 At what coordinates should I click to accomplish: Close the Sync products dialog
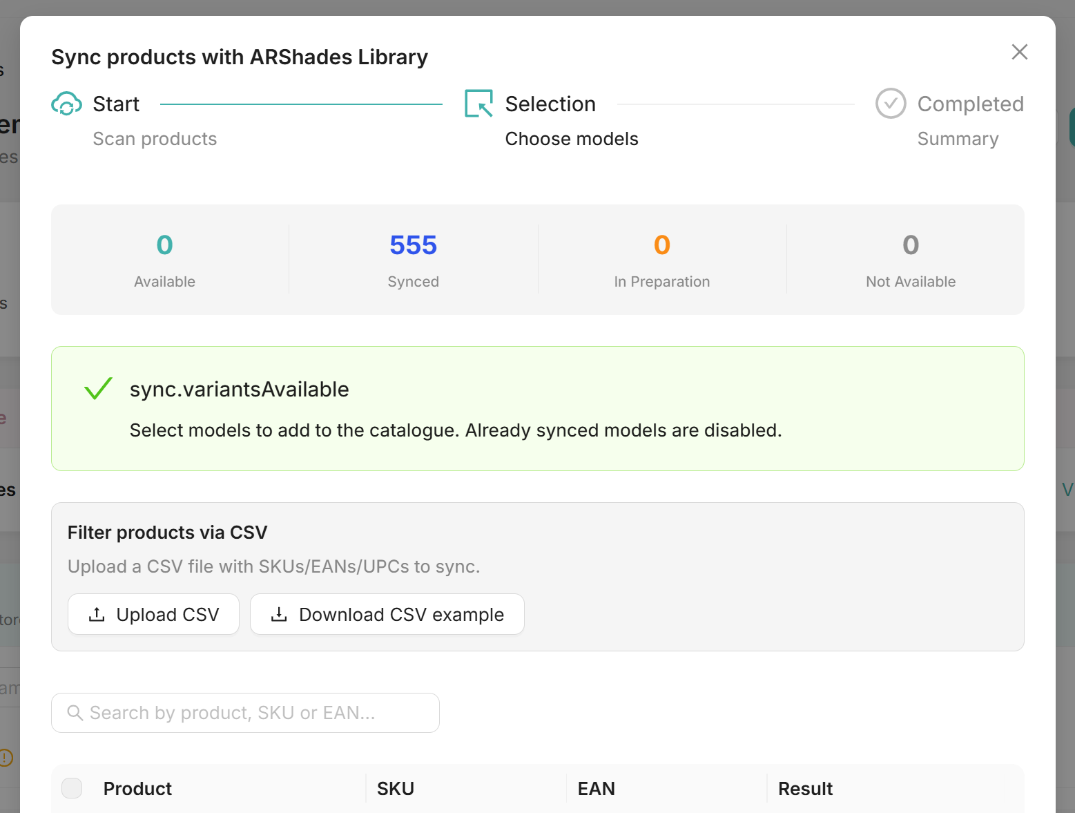click(1019, 52)
